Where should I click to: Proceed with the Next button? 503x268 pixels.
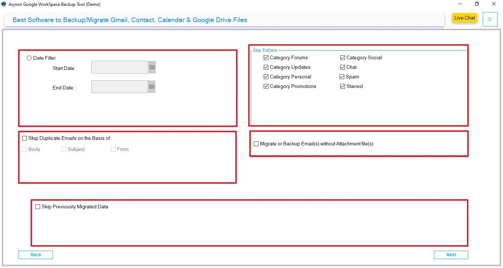coord(451,254)
